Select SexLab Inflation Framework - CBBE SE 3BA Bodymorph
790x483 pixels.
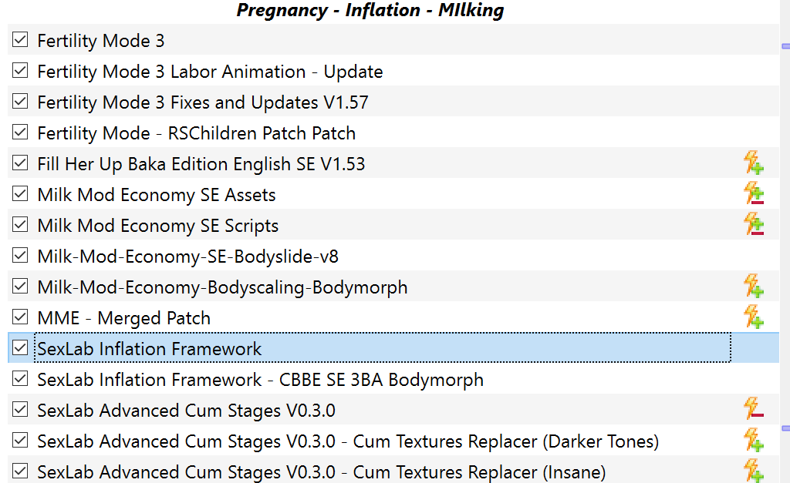pyautogui.click(x=260, y=380)
